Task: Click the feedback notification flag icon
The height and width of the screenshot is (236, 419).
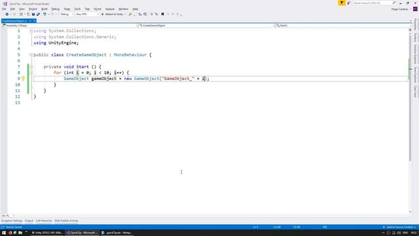Action: (x=342, y=3)
